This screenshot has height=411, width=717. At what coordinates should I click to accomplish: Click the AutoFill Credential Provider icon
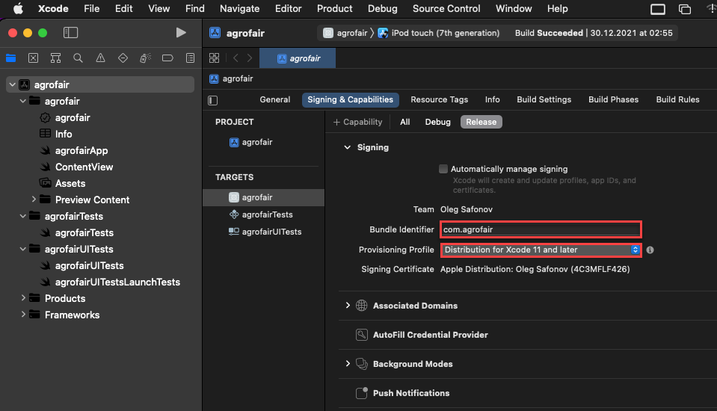coord(362,335)
